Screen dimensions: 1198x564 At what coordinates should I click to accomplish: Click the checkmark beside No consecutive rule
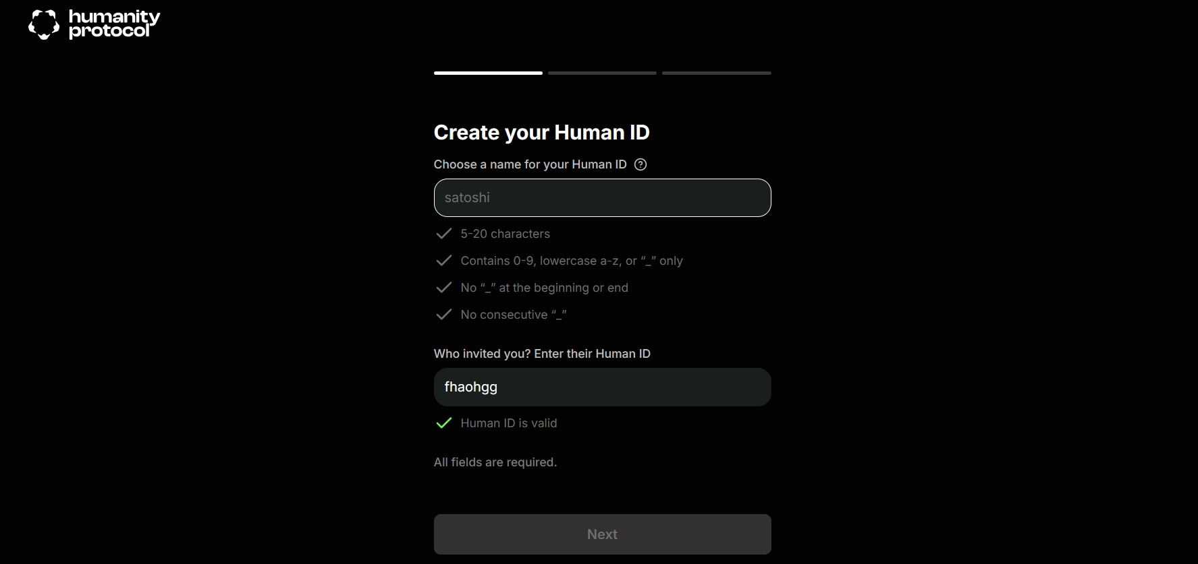pos(443,315)
